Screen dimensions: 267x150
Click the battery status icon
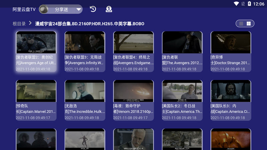[249, 4]
